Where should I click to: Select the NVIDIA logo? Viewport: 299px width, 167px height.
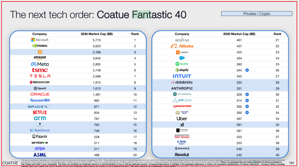click(40, 46)
